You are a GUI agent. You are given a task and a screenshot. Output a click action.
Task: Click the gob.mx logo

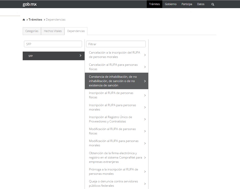[30, 4]
